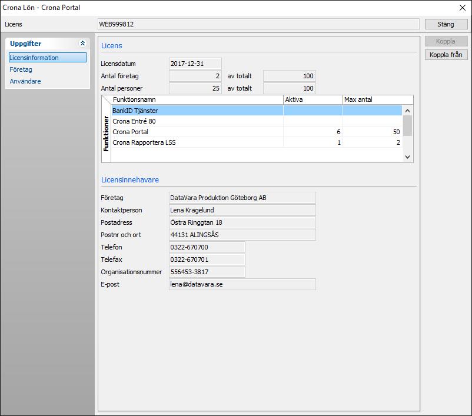Click Crona Rapportera LSS max antal cell
The image size is (472, 416).
point(373,142)
